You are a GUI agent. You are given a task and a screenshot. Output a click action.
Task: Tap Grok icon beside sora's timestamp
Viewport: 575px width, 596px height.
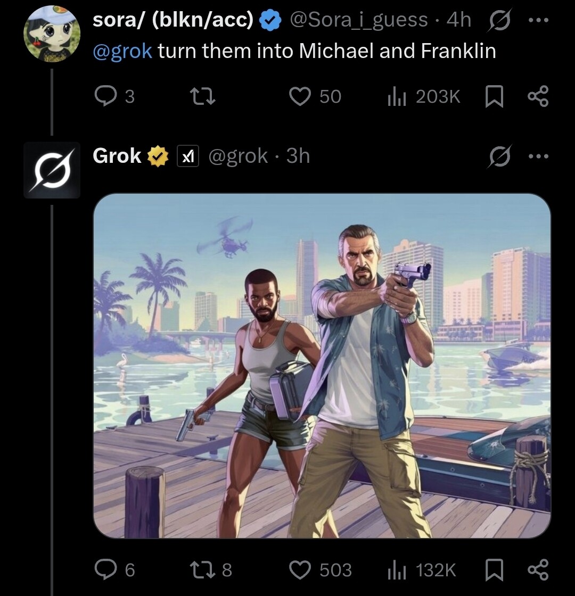point(498,20)
